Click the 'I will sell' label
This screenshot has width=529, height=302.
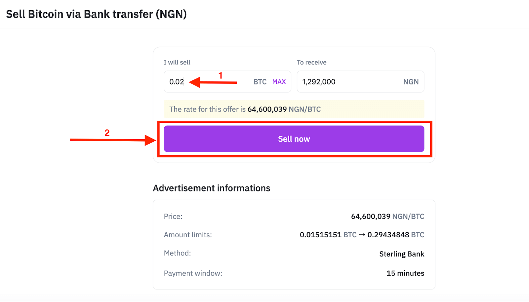[177, 62]
